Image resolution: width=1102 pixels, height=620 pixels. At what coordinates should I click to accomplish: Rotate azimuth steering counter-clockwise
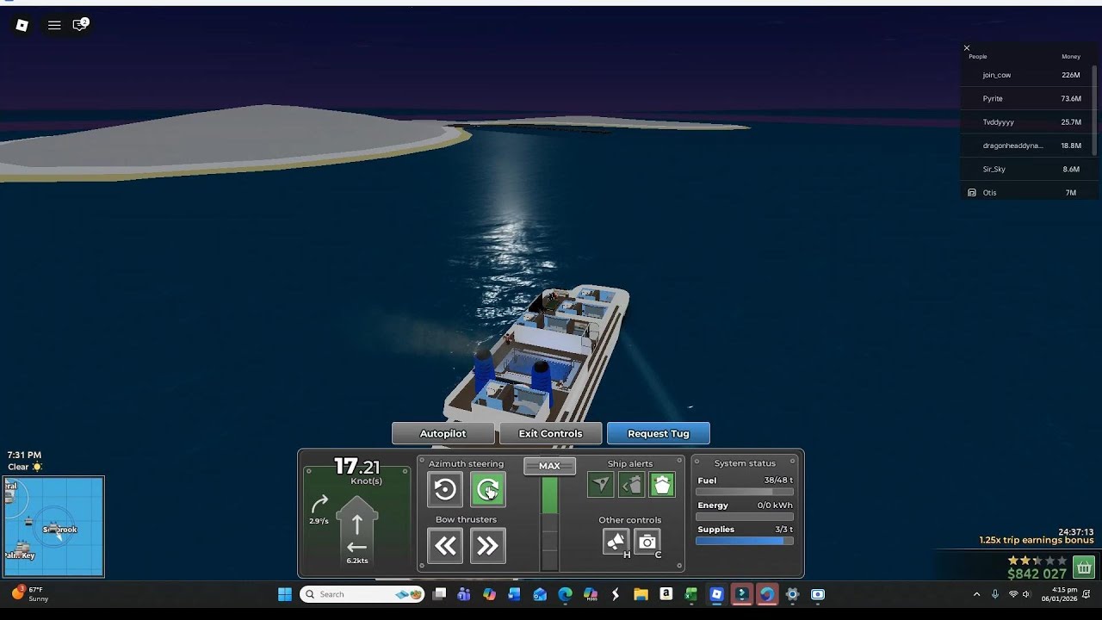[445, 490]
